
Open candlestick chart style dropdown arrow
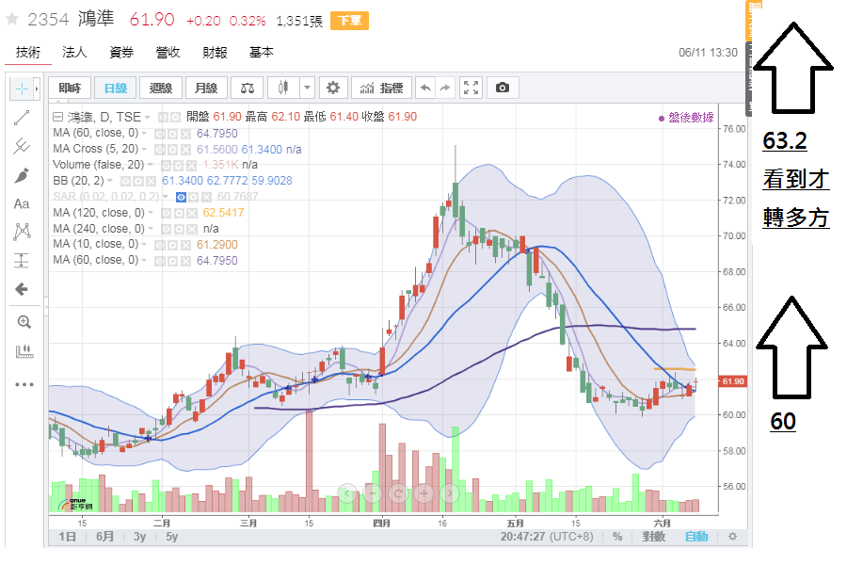307,88
